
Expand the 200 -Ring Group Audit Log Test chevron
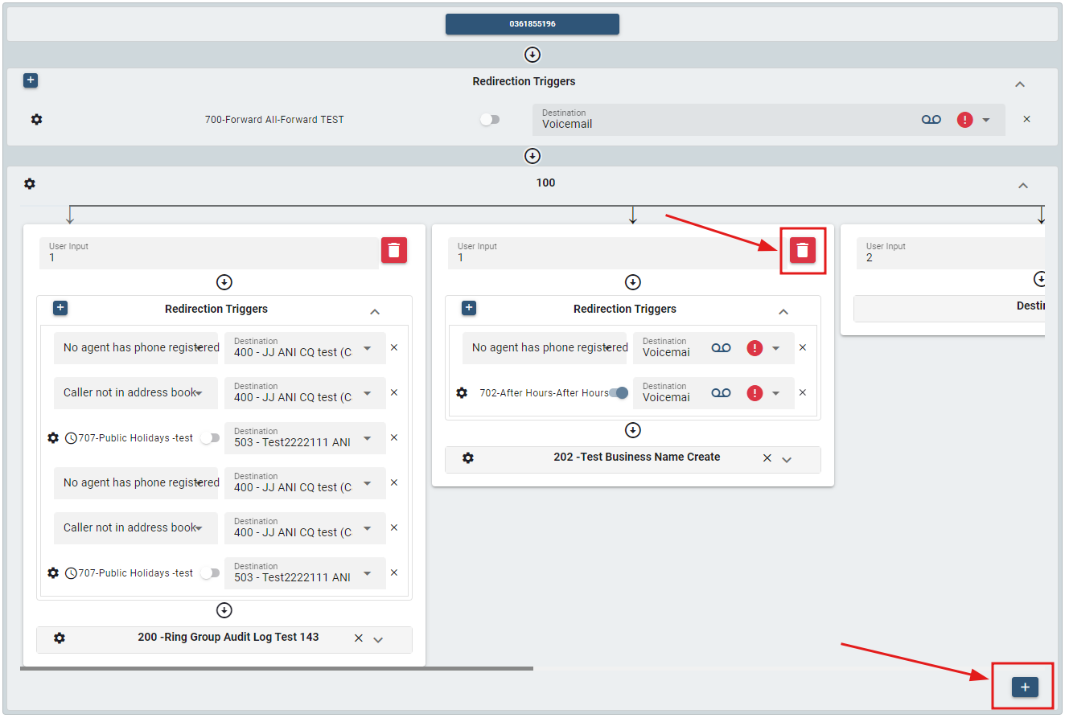(x=378, y=640)
